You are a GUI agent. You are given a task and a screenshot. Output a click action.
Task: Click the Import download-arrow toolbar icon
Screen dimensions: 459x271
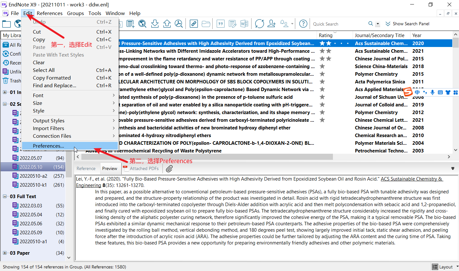[155, 24]
